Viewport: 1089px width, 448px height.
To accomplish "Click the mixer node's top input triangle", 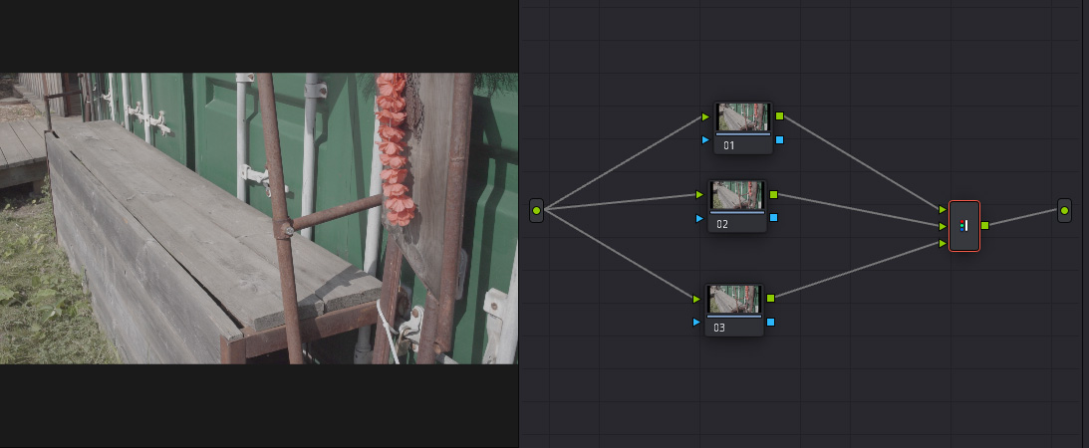I will (942, 209).
